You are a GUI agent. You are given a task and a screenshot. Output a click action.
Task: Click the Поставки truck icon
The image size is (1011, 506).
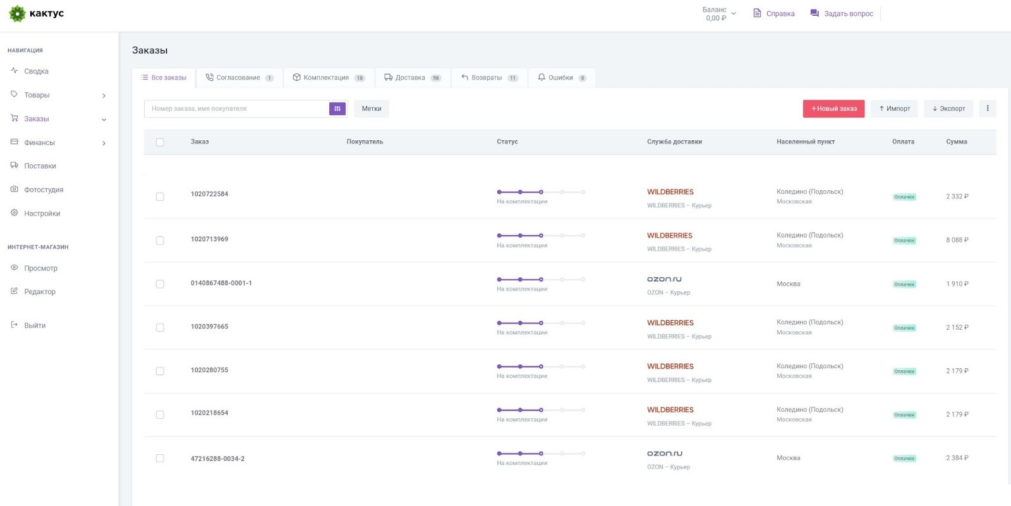[15, 166]
